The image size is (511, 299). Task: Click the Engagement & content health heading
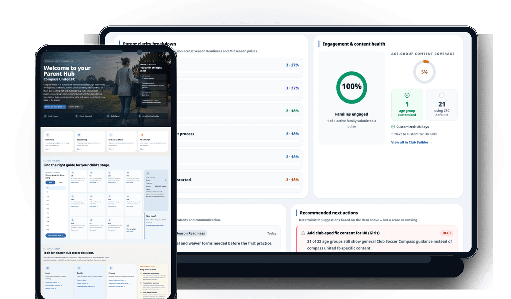(354, 44)
